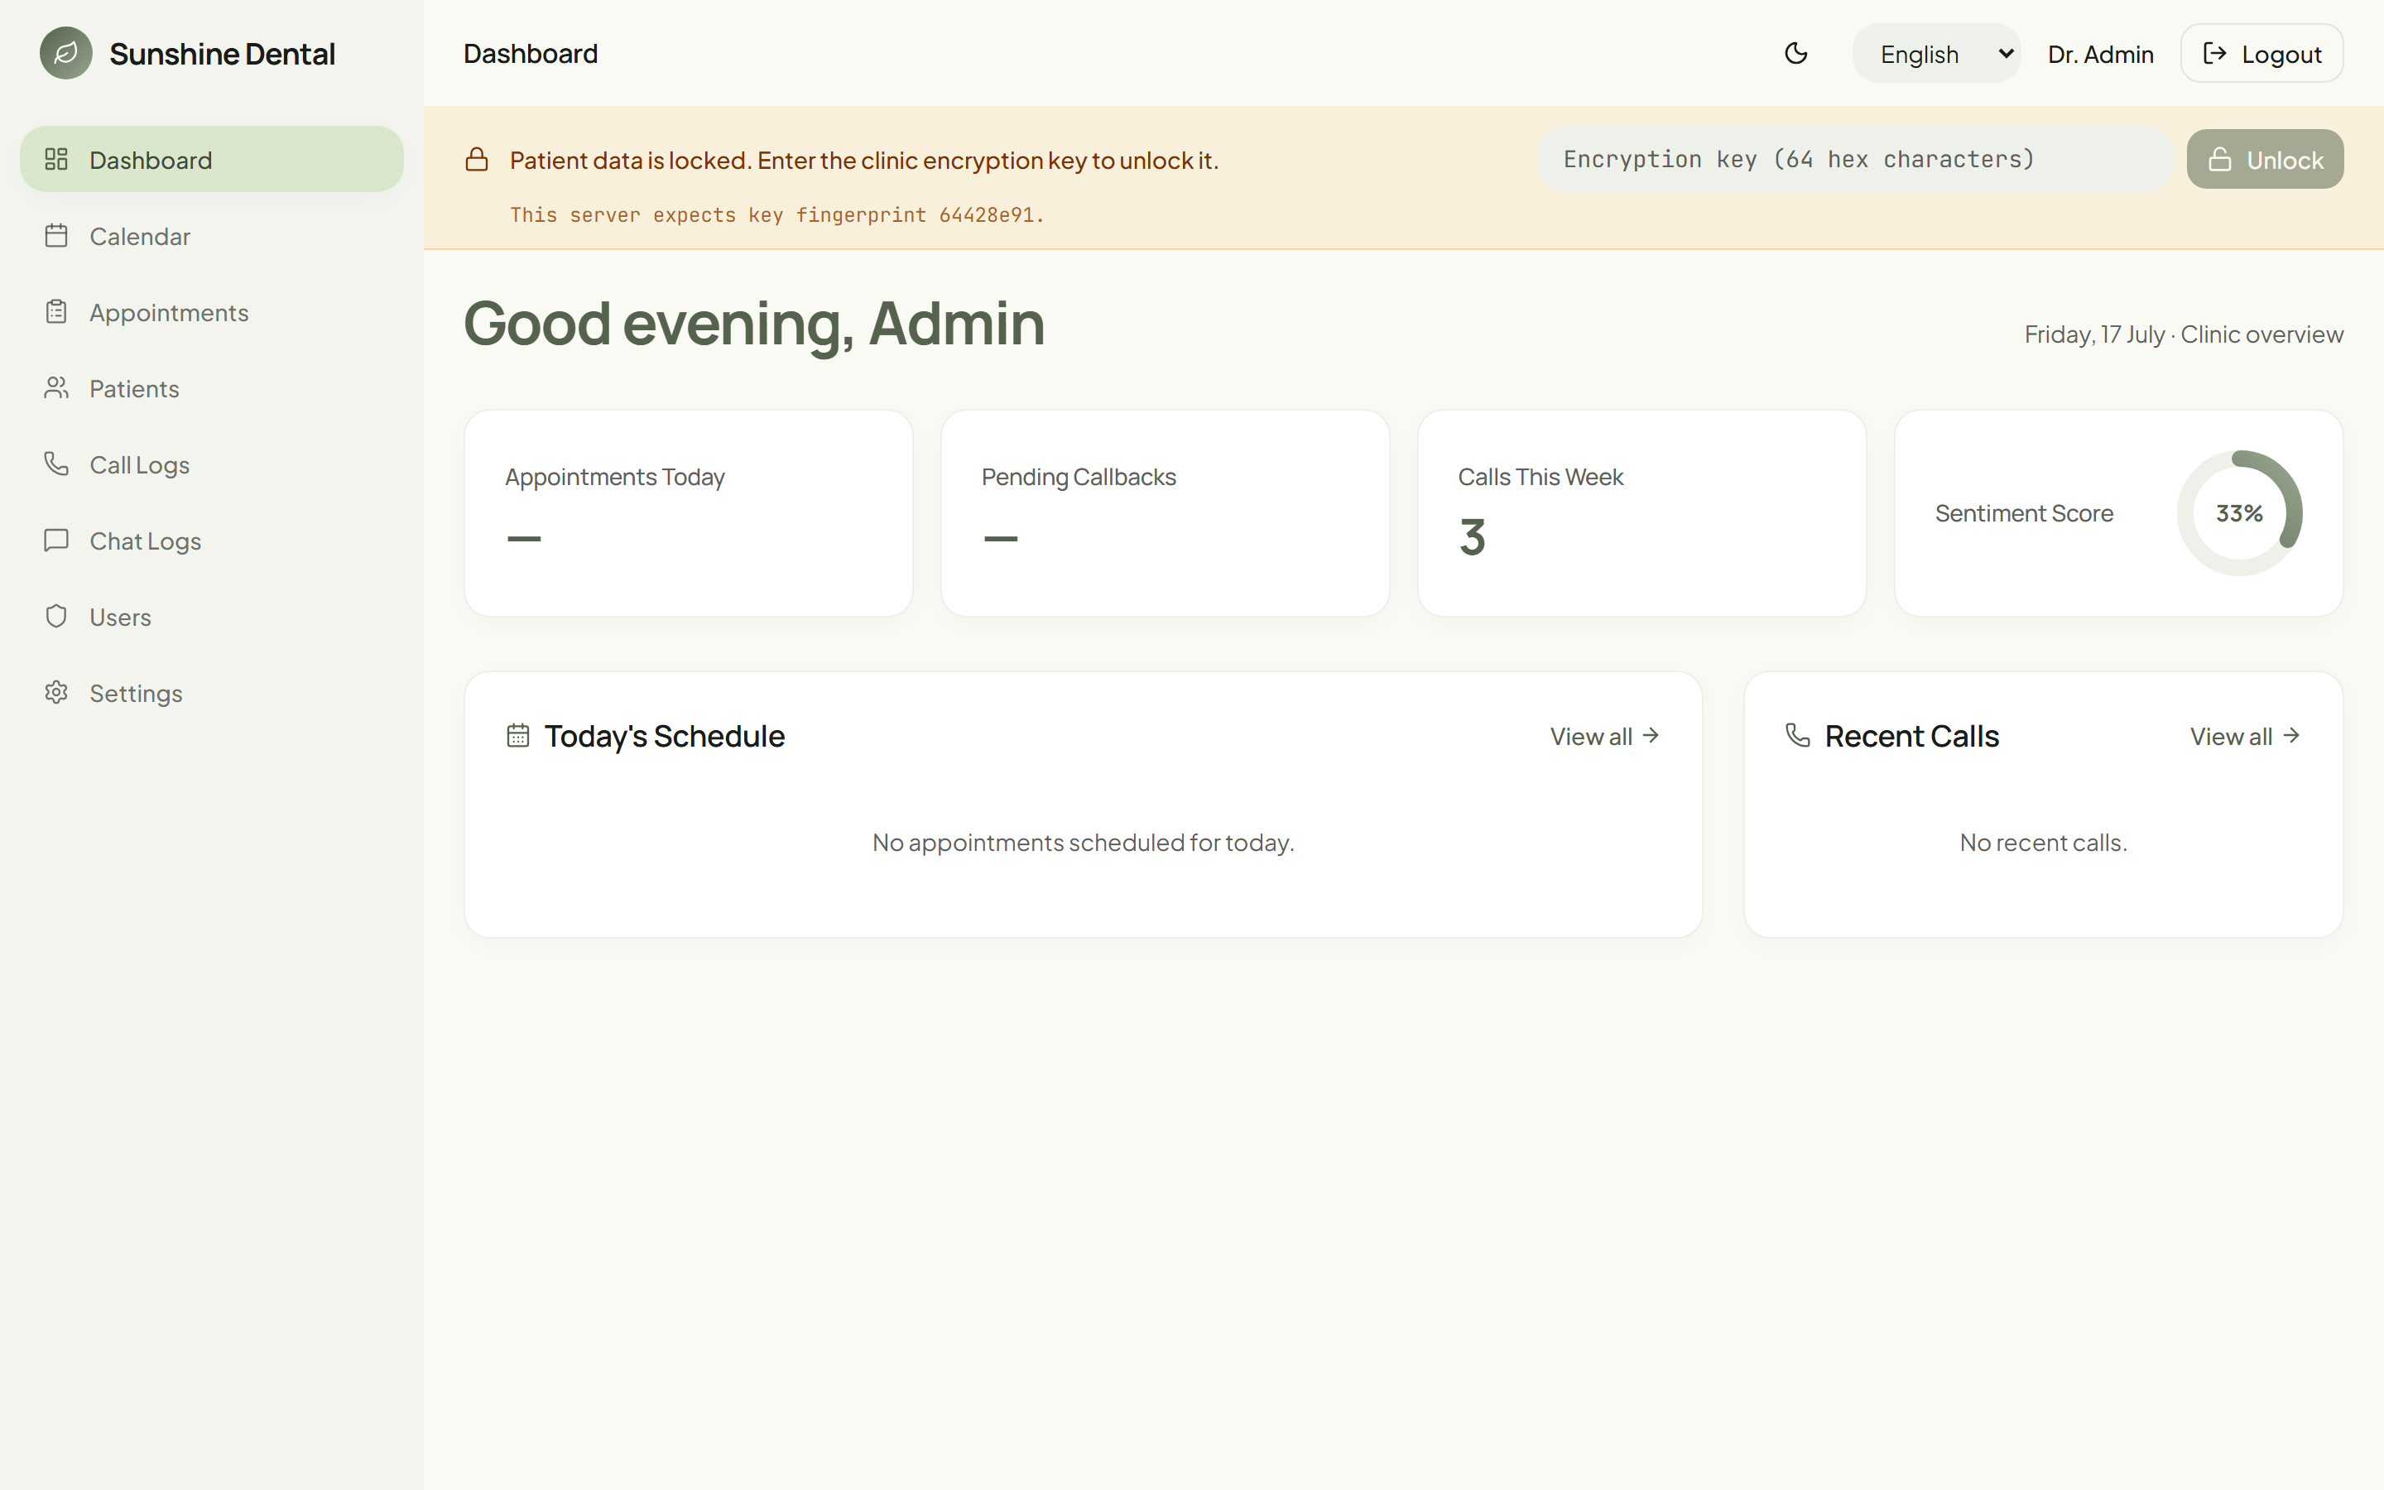Click the Calls This Week value 3
This screenshot has width=2384, height=1490.
[1472, 537]
